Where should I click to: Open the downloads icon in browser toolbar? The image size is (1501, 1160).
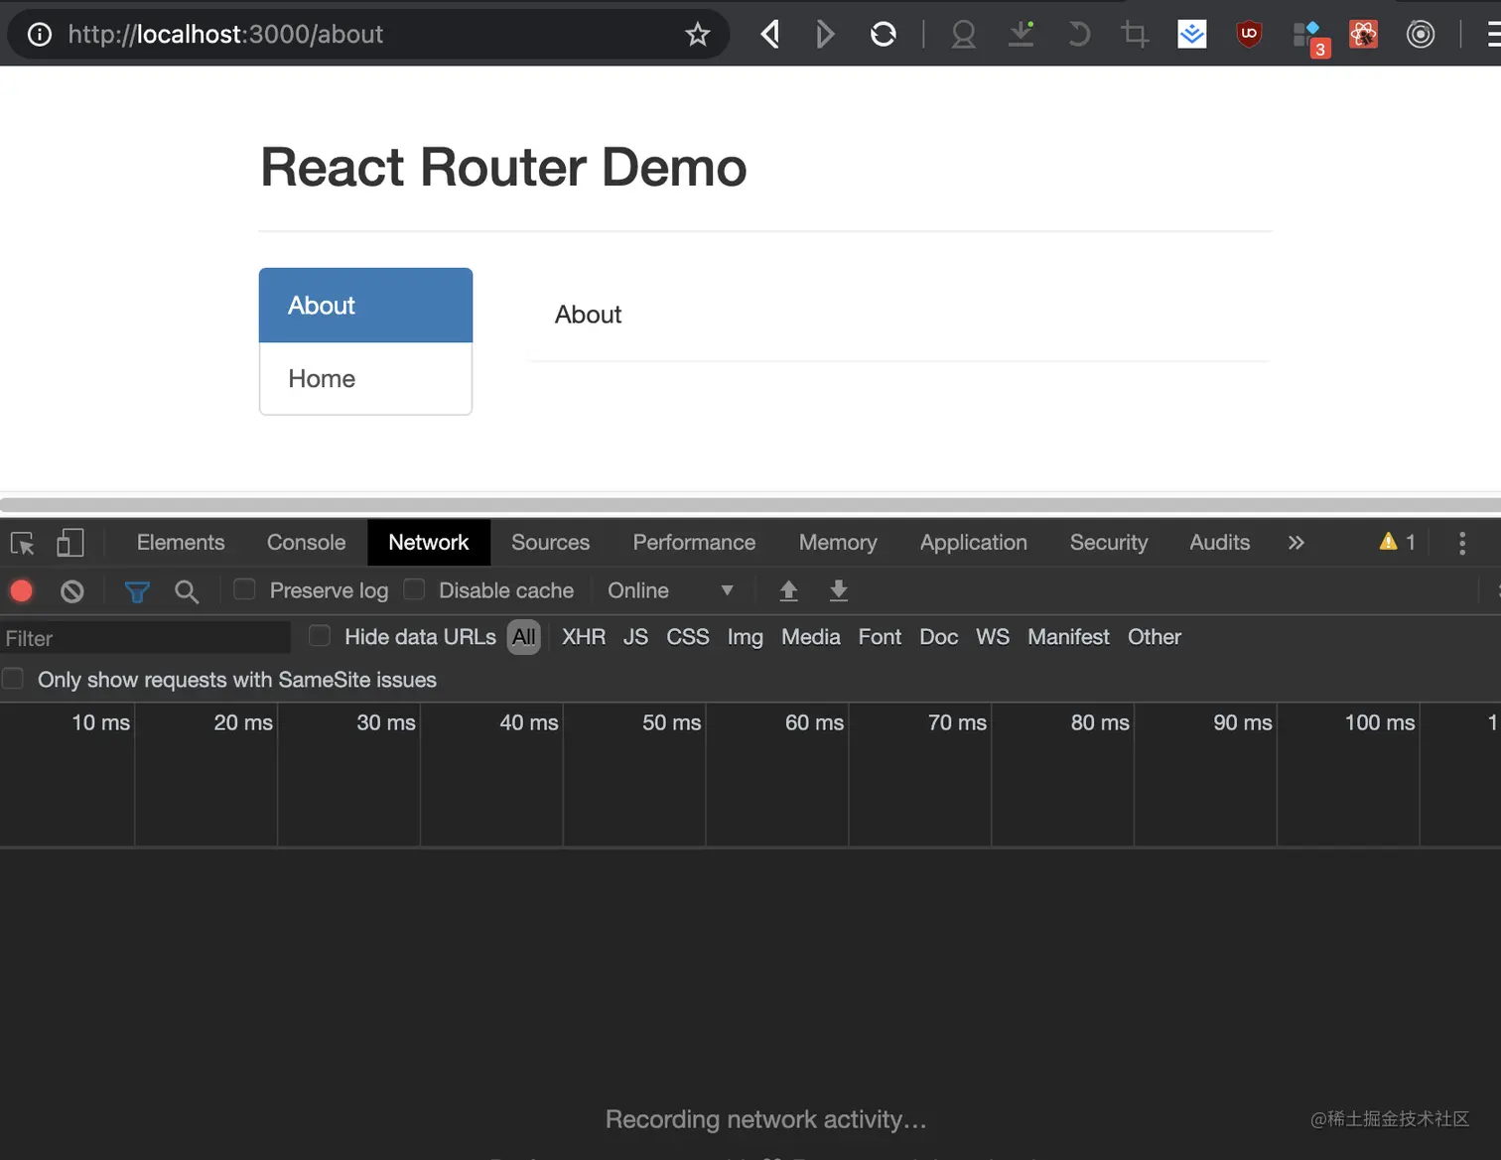(1021, 35)
